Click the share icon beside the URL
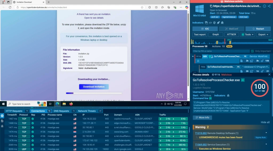 (x=269, y=6)
